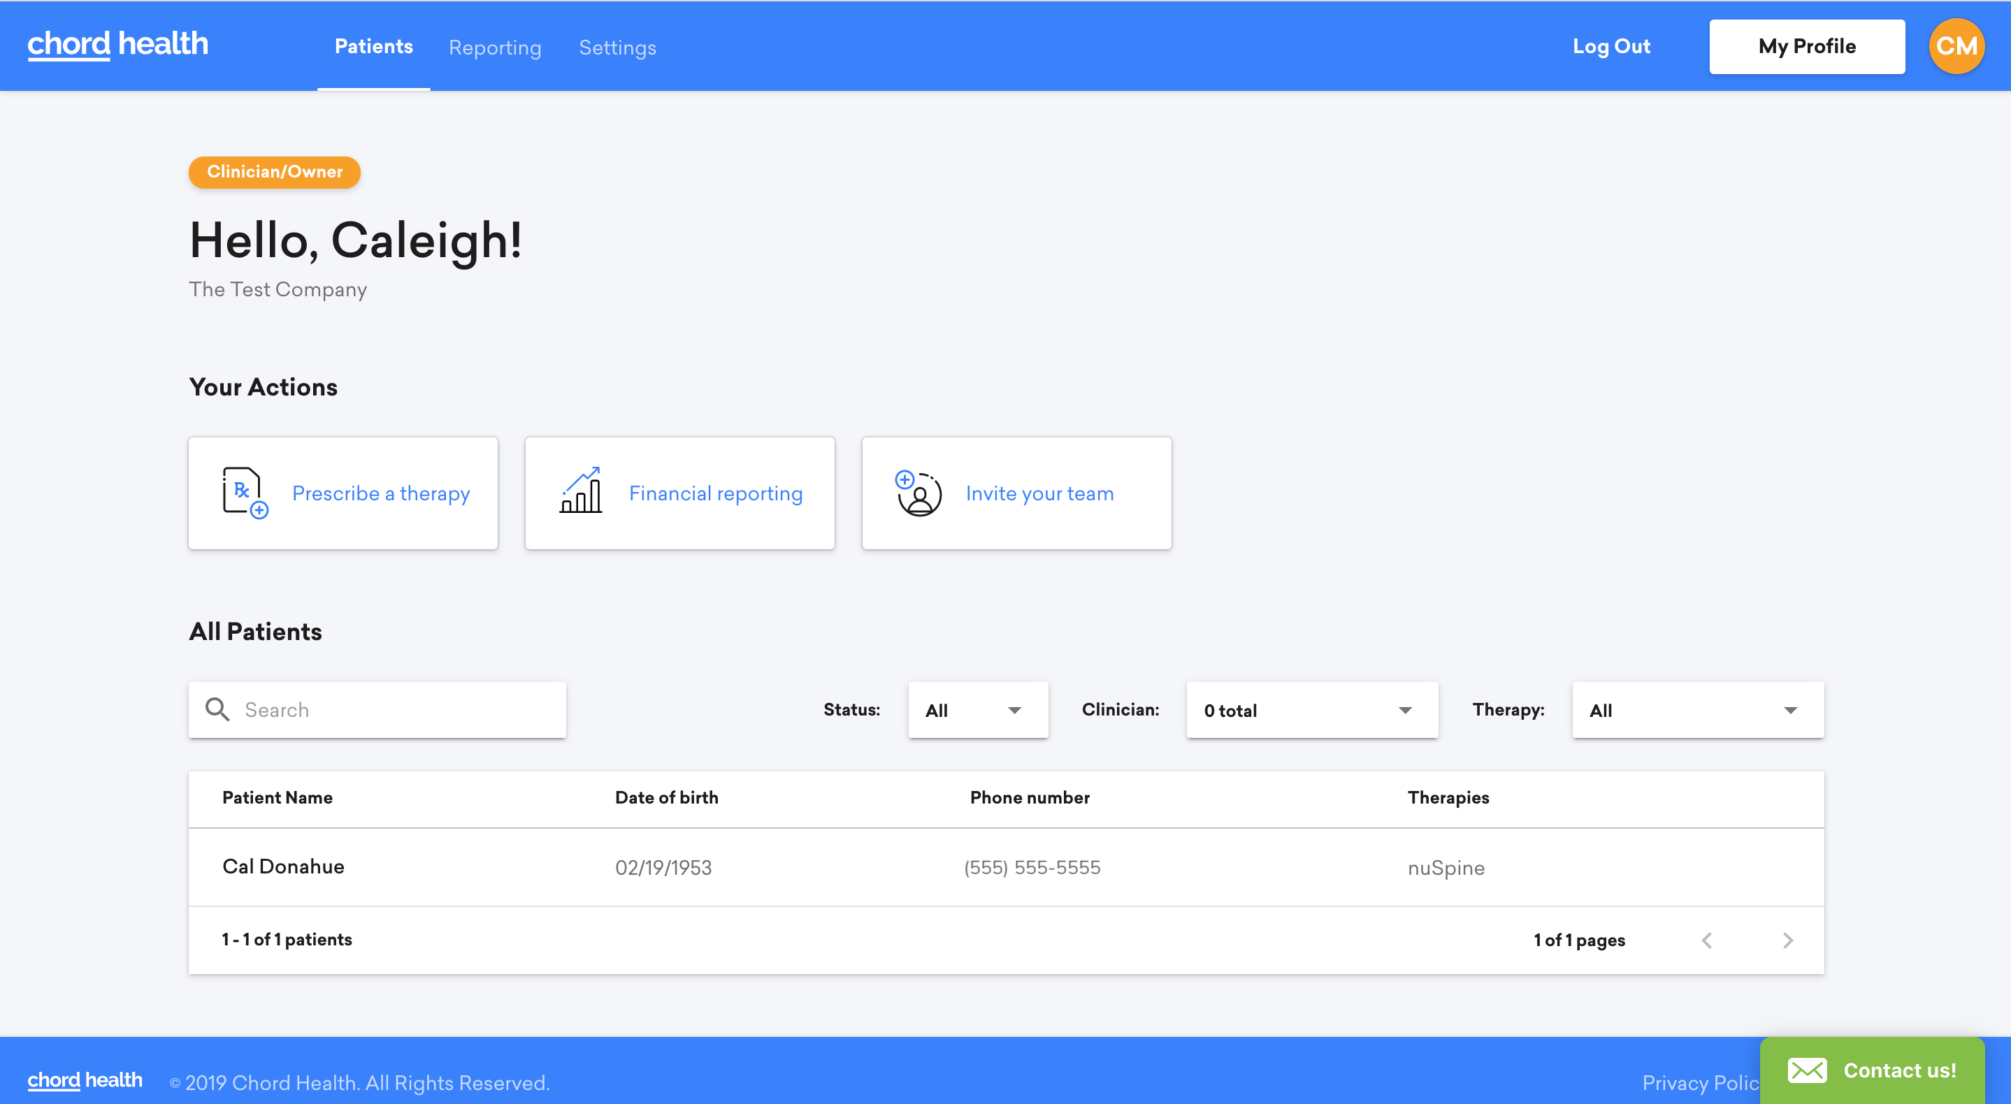The width and height of the screenshot is (2011, 1104).
Task: Click the '1 - 1 of 1 patients' text
Action: [x=287, y=939]
